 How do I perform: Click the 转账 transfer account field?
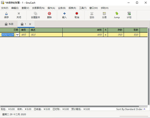82,35
